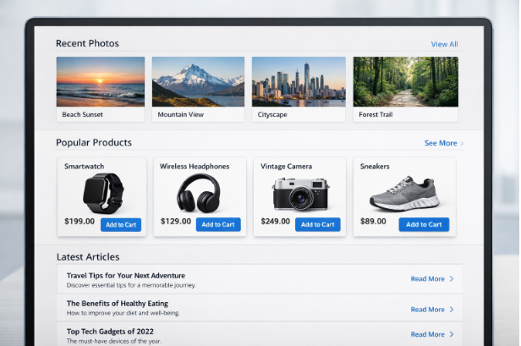Add the Smartwatch to cart
The width and height of the screenshot is (521, 346).
121,225
